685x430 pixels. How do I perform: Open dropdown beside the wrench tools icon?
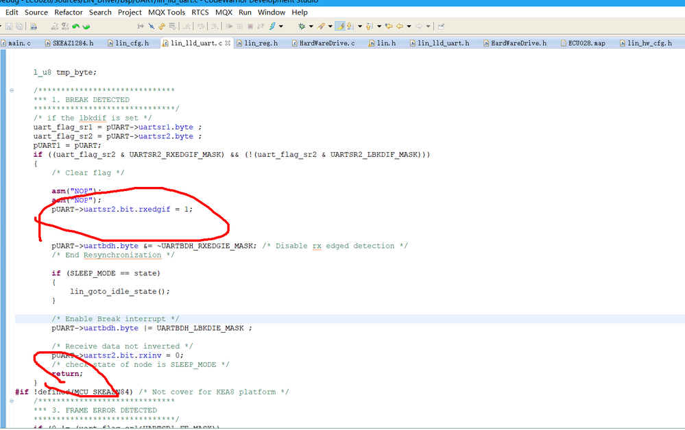[x=331, y=26]
